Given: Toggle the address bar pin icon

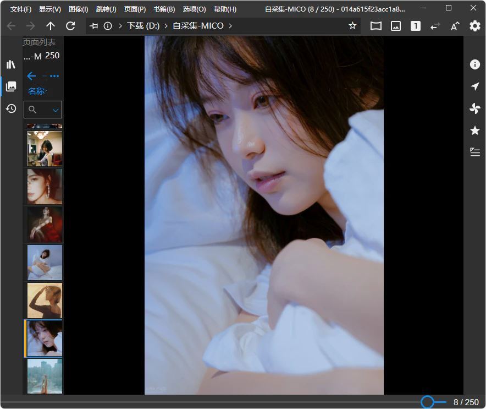Looking at the screenshot, I should point(94,26).
